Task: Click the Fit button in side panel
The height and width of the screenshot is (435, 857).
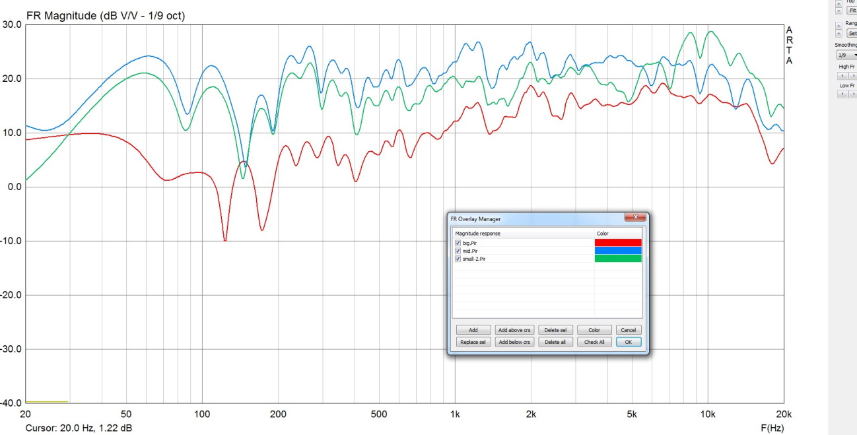Action: (852, 10)
